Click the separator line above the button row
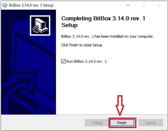Image resolution: width=168 pixels, height=131 pixels. point(84,115)
